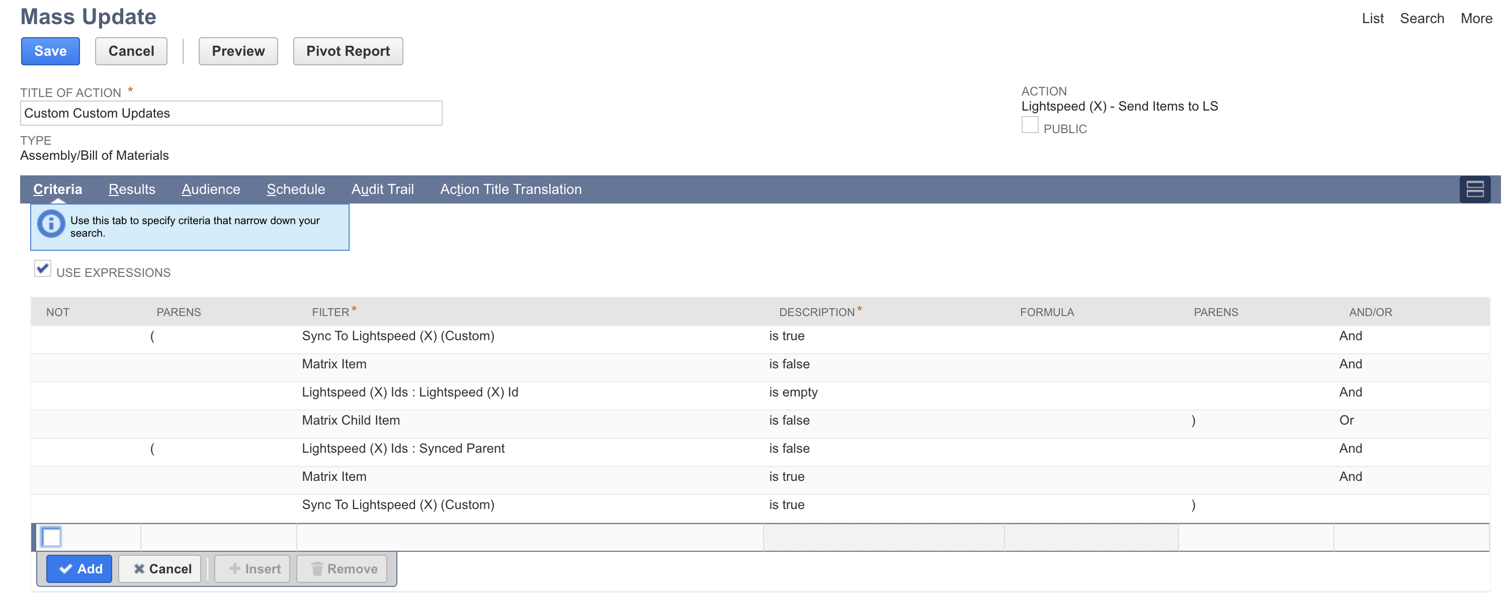Click the info icon in the criteria hint banner

click(51, 223)
